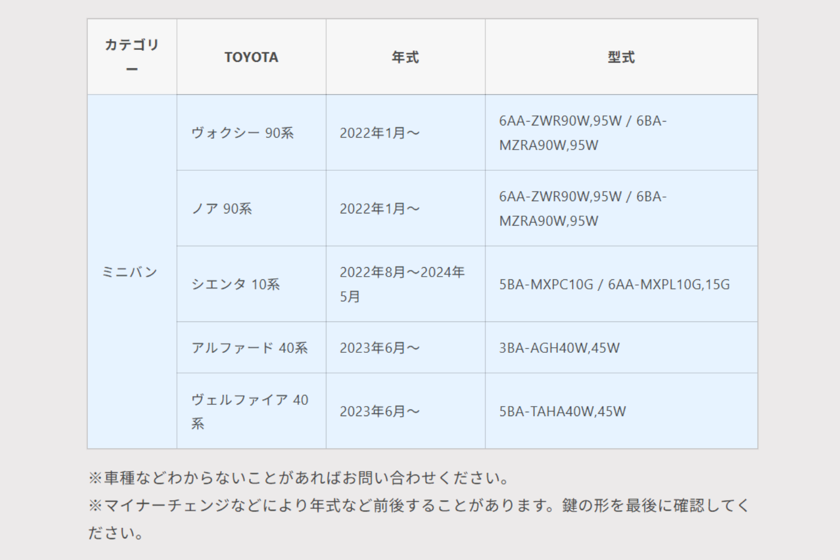The image size is (840, 560).
Task: Click the 車種などわからないこと inquiry note
Action: coord(299,478)
